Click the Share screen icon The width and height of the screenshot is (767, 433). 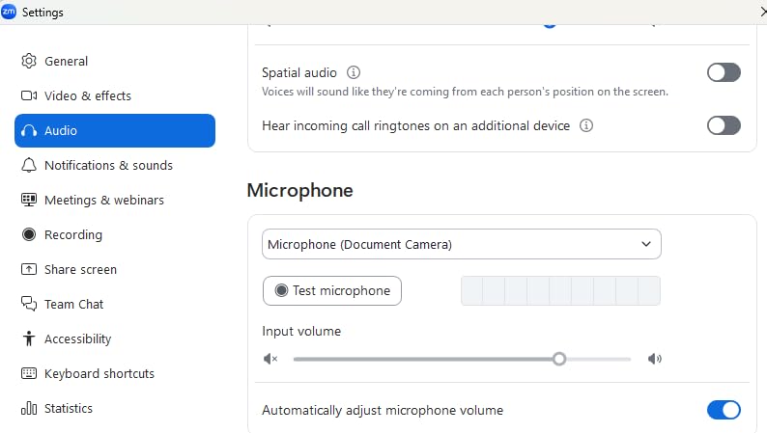[x=29, y=270]
